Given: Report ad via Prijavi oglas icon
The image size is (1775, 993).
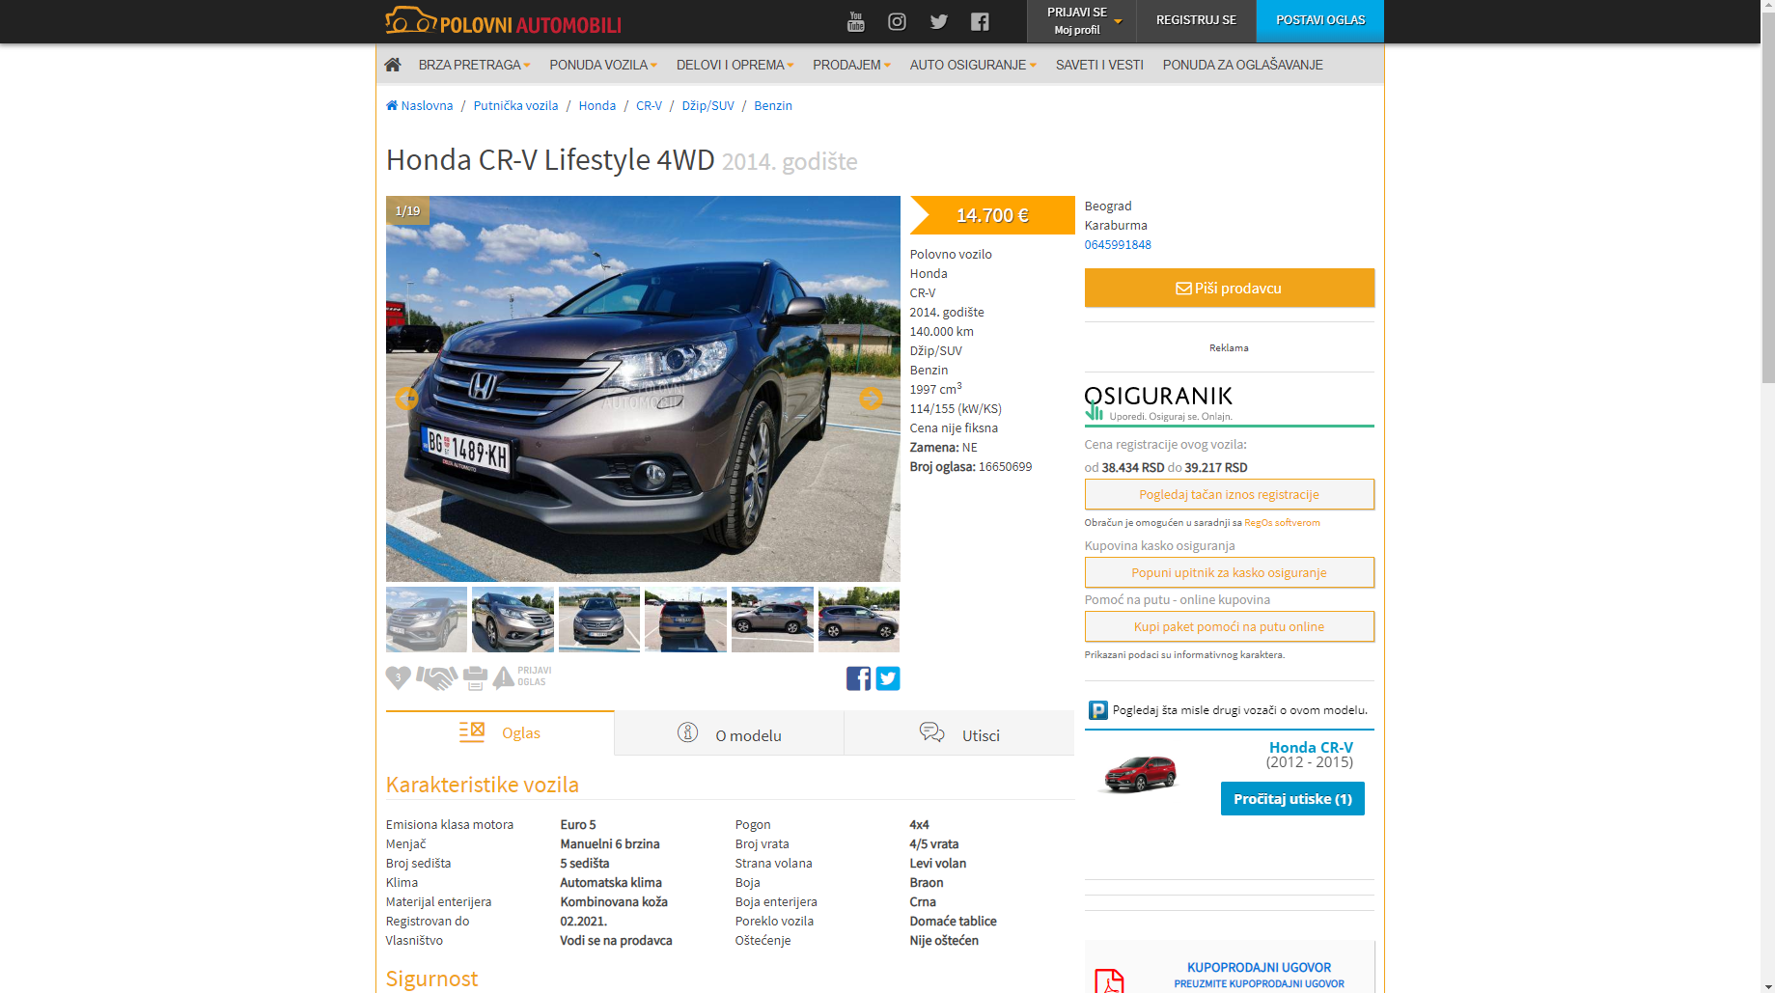Looking at the screenshot, I should tap(522, 676).
